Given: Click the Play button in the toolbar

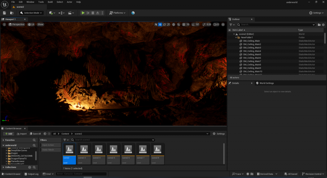Looking at the screenshot, I should 83,13.
